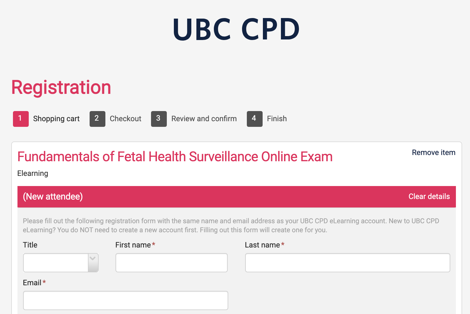470x314 pixels.
Task: Select the Finish step label
Action: coord(277,119)
